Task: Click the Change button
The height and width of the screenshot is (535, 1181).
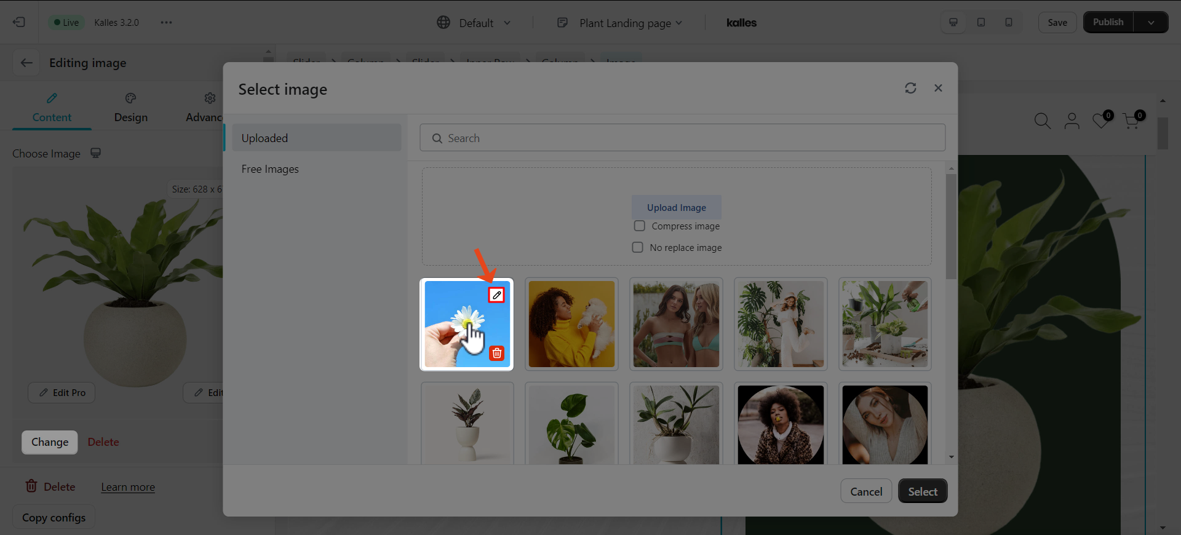Action: point(50,442)
